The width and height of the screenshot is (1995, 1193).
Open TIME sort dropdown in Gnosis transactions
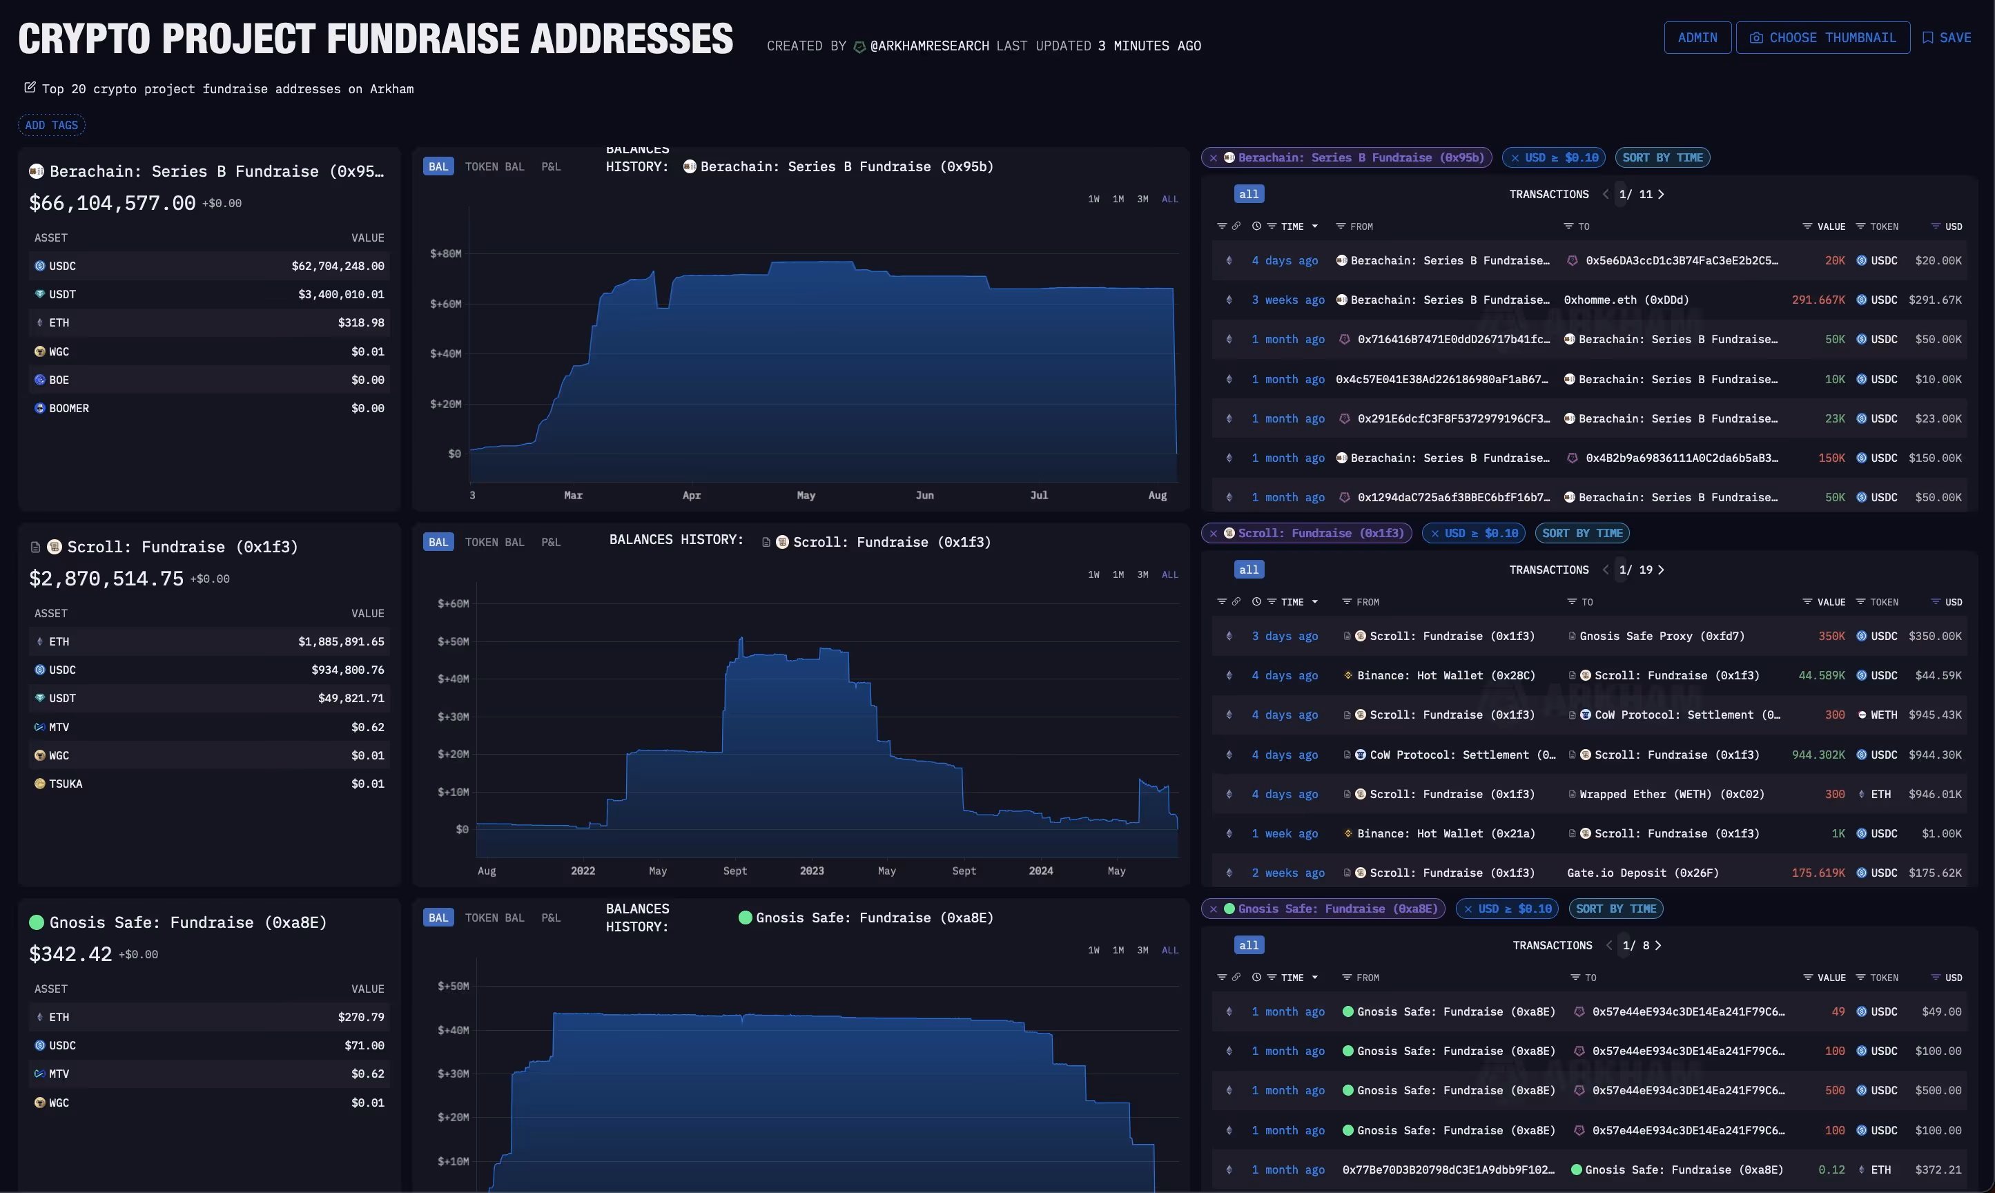pos(1315,978)
